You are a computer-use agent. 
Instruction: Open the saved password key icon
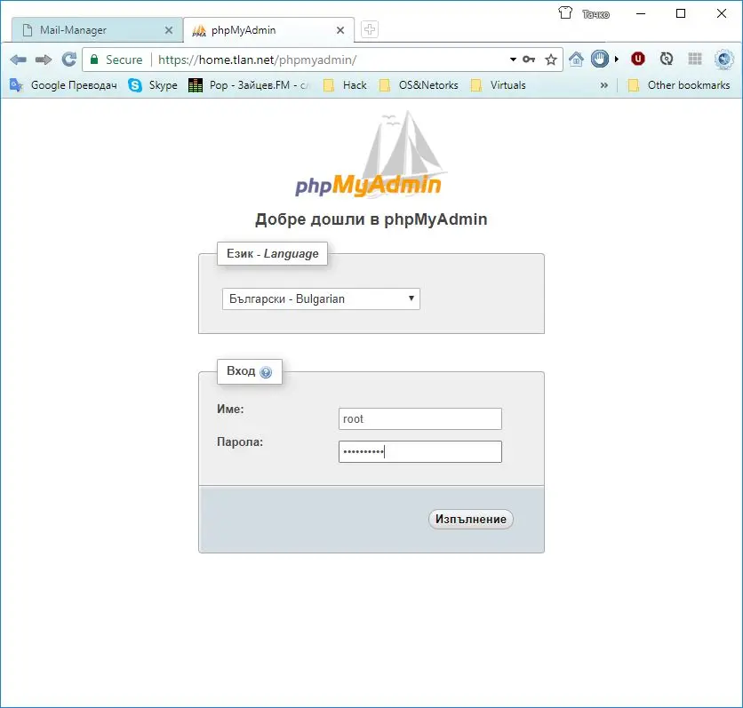click(x=530, y=60)
